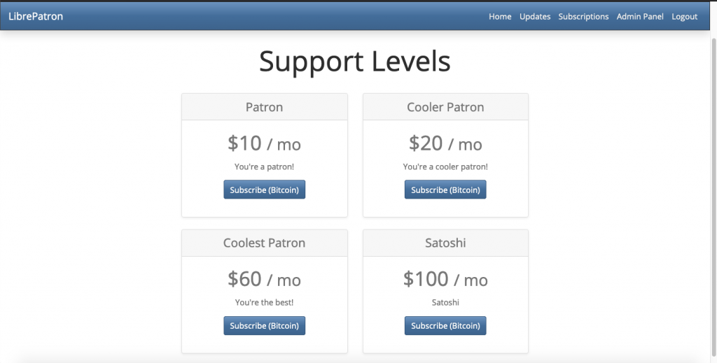Select the Satoshi card header
This screenshot has width=717, height=363.
(445, 243)
